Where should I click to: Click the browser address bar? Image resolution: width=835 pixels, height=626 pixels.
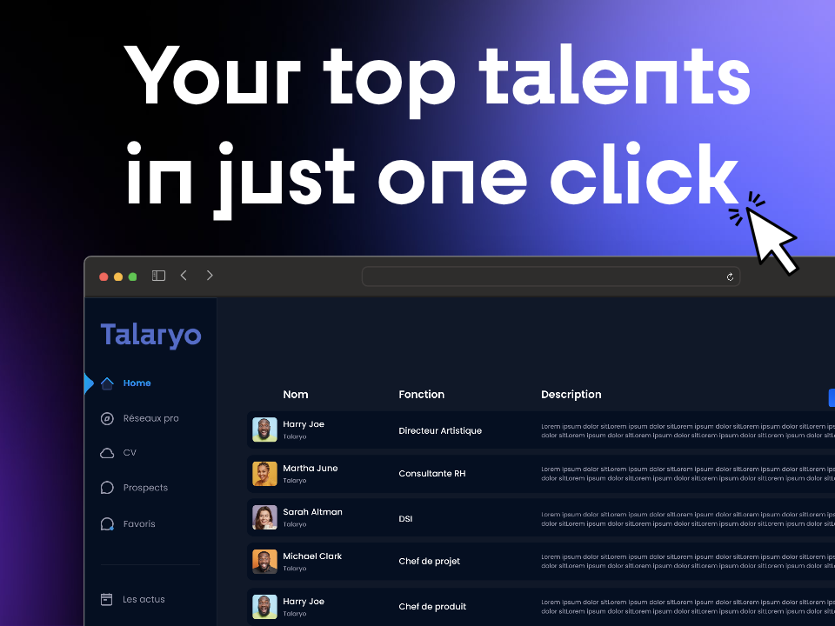(x=551, y=276)
